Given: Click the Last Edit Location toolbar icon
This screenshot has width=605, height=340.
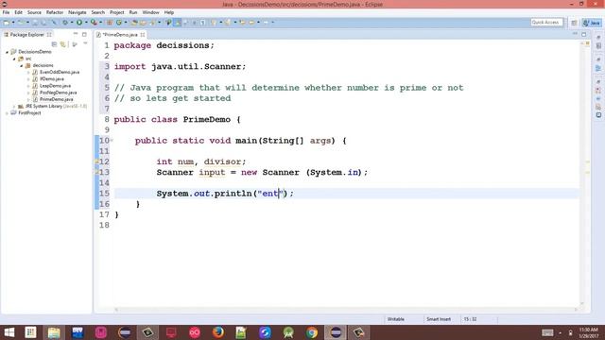Looking at the screenshot, I should [x=242, y=23].
